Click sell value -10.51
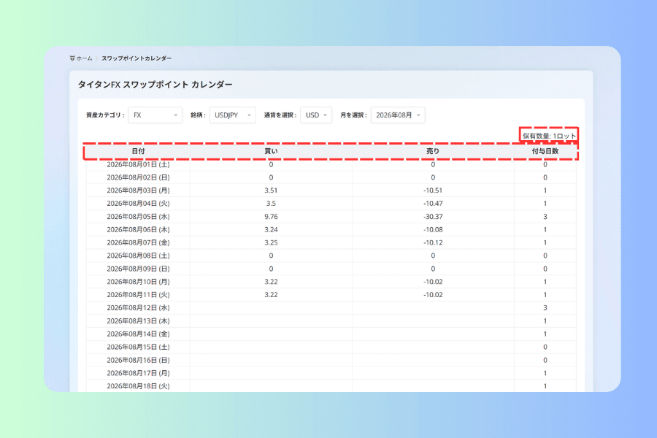Screen dimensions: 657x438 [x=433, y=191]
